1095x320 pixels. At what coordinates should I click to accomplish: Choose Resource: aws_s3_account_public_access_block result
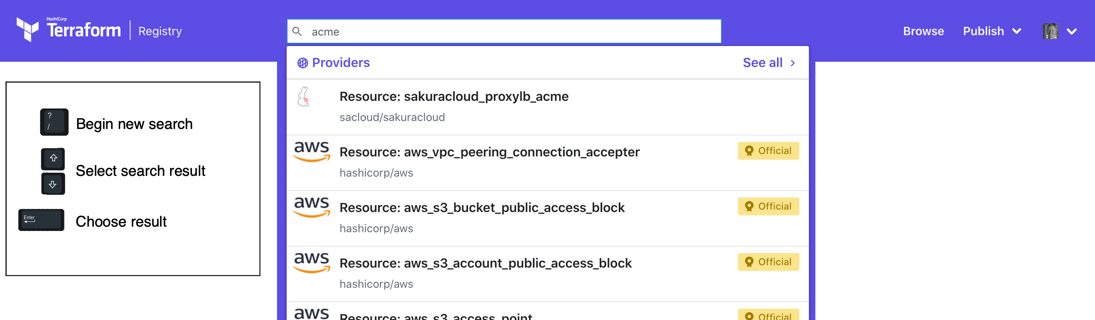coord(547,274)
